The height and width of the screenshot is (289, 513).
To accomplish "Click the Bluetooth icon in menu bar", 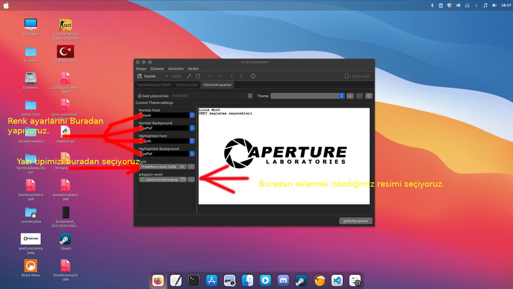I will tap(432, 5).
